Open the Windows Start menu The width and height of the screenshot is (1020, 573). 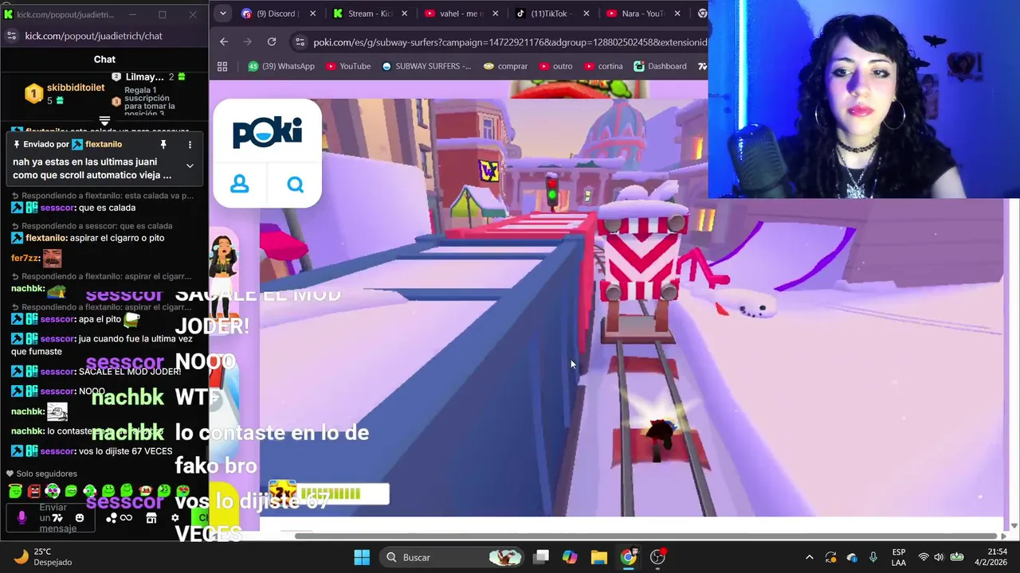pyautogui.click(x=362, y=557)
